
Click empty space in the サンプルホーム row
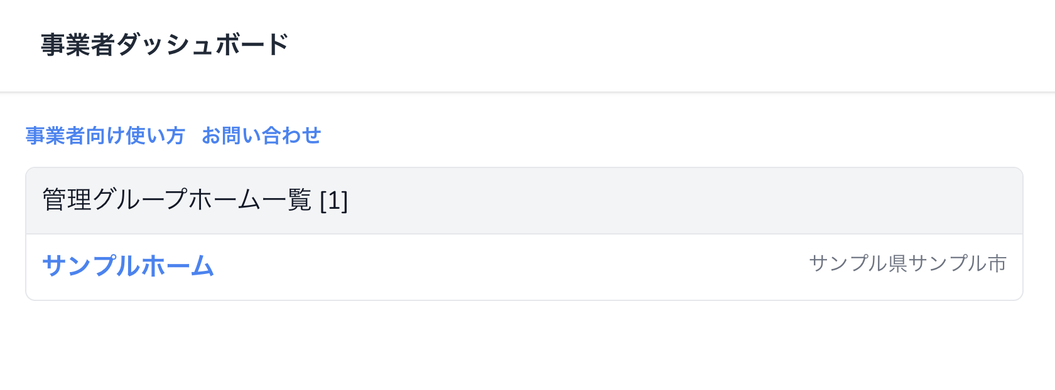pos(502,267)
